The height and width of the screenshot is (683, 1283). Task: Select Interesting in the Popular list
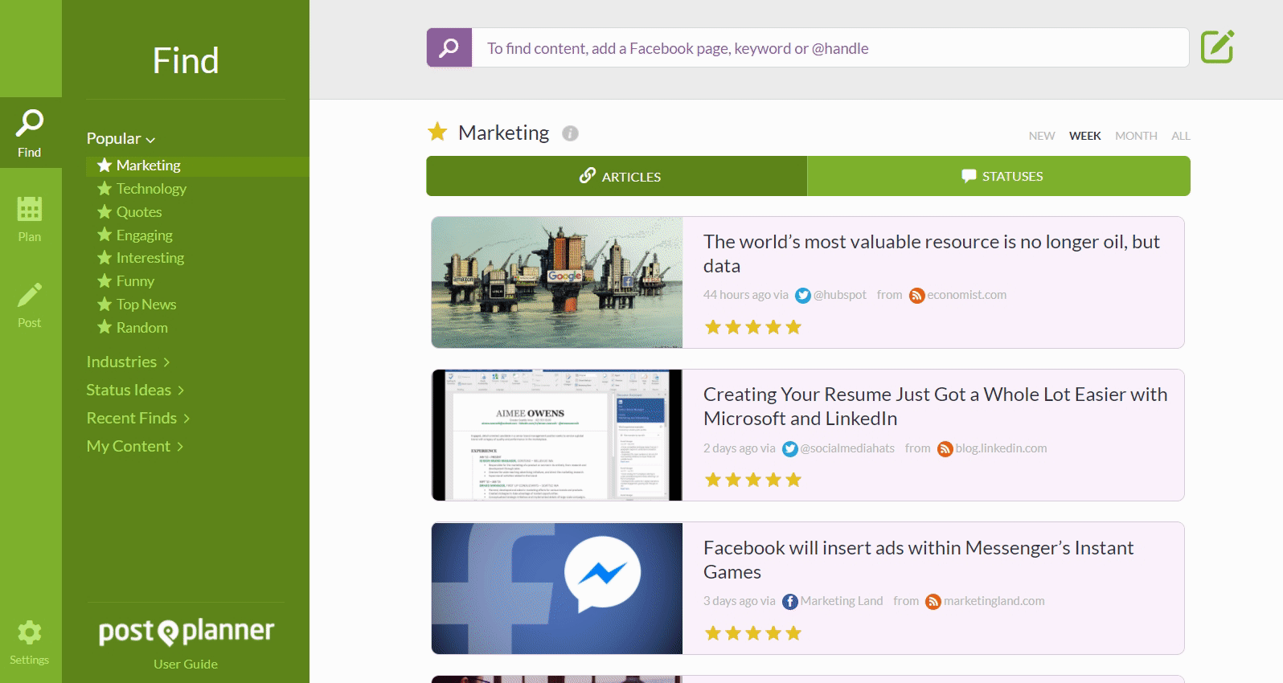click(141, 258)
